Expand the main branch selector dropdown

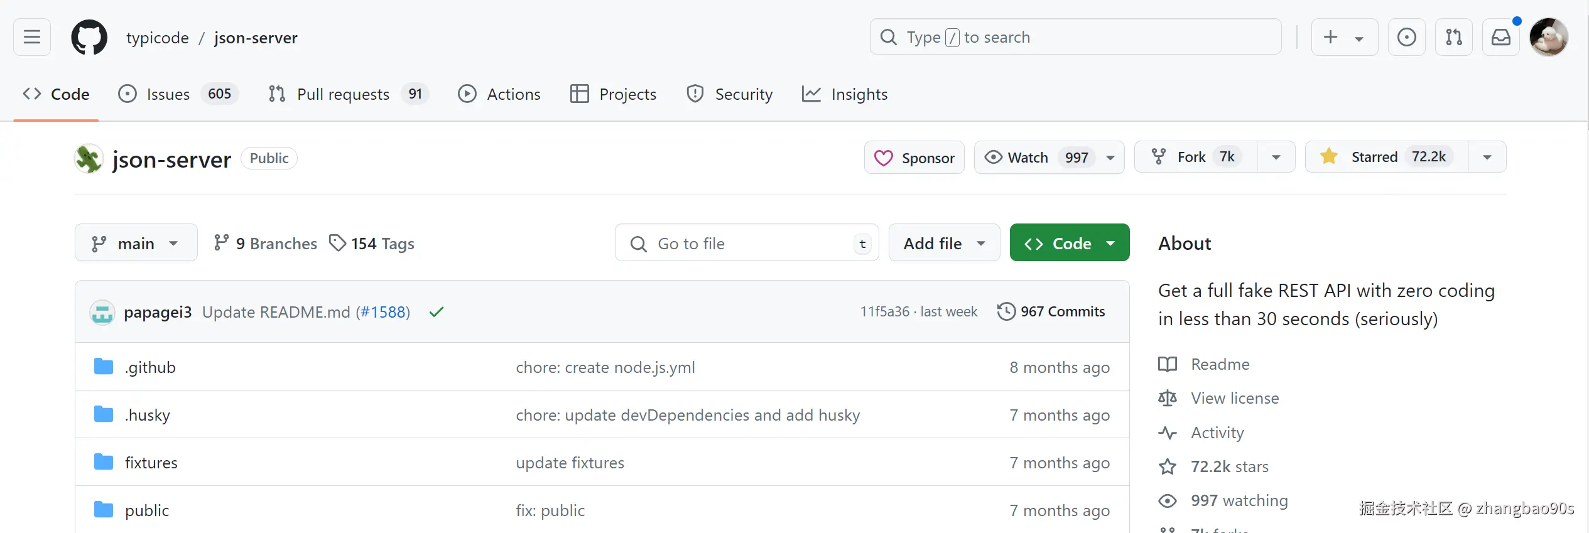[136, 243]
